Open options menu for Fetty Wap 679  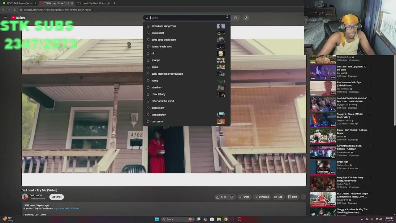371,178
